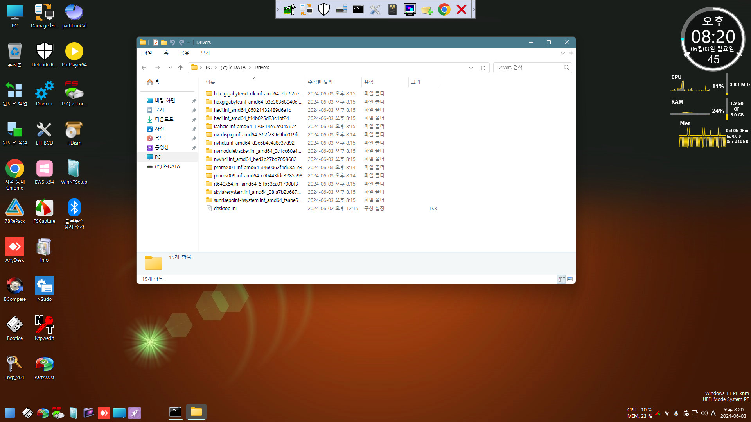The height and width of the screenshot is (422, 751).
Task: Click the Windows Start button
Action: 10,413
